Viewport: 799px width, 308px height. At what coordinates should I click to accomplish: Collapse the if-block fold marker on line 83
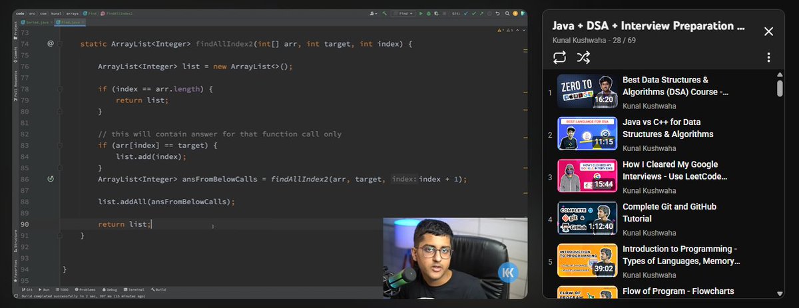60,145
